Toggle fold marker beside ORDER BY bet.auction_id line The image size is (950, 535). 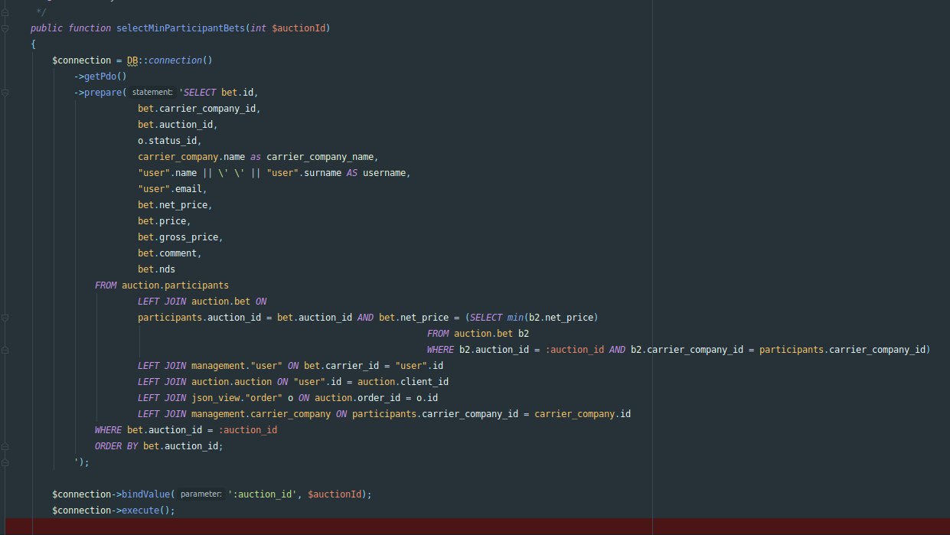[x=5, y=445]
